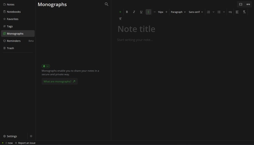
Task: Click the panel layout icon at top right
Action: [241, 4]
